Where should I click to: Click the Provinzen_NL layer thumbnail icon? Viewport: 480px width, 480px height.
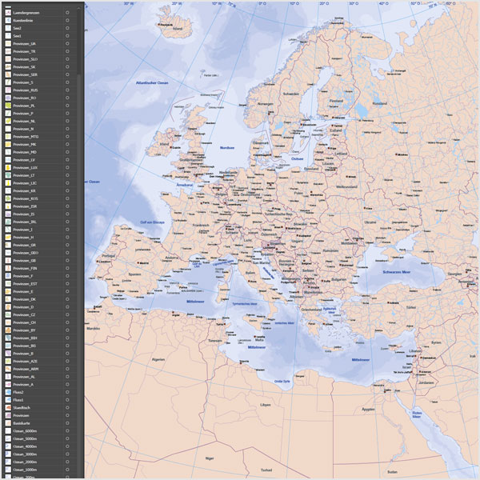8,121
